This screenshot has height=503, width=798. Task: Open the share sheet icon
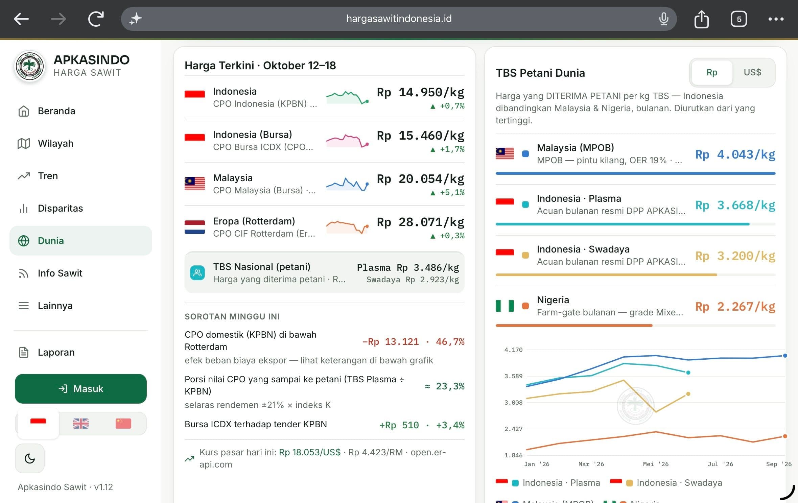tap(701, 19)
